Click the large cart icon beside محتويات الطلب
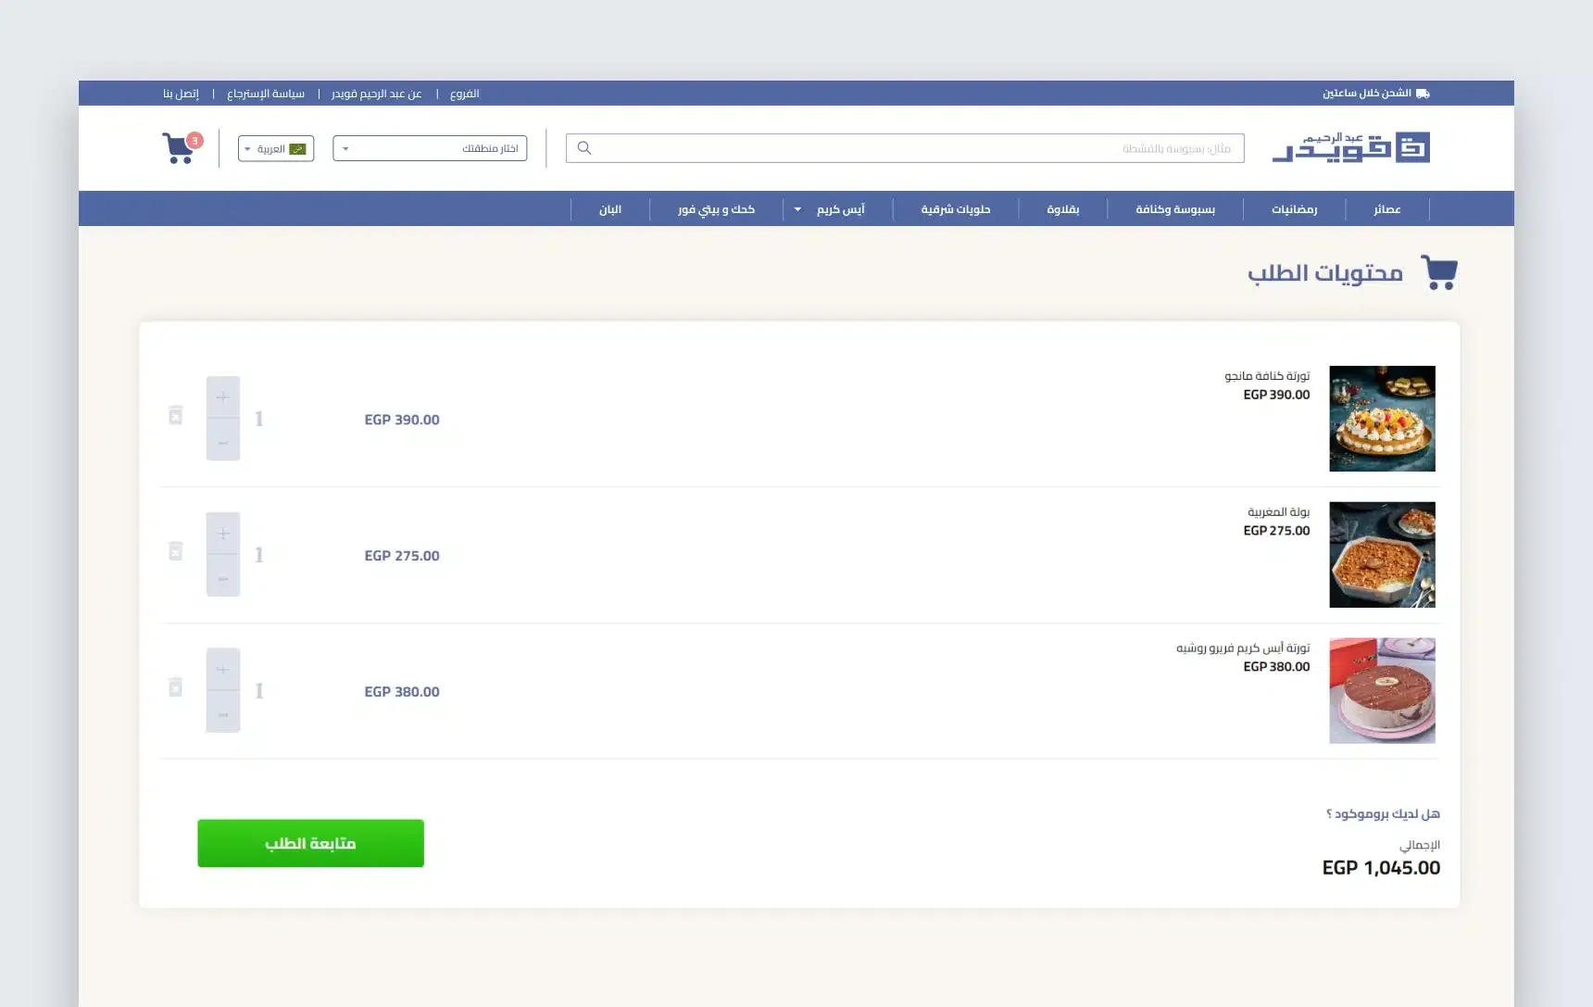Image resolution: width=1593 pixels, height=1007 pixels. (1439, 272)
